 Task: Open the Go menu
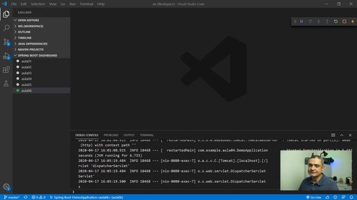tap(63, 4)
